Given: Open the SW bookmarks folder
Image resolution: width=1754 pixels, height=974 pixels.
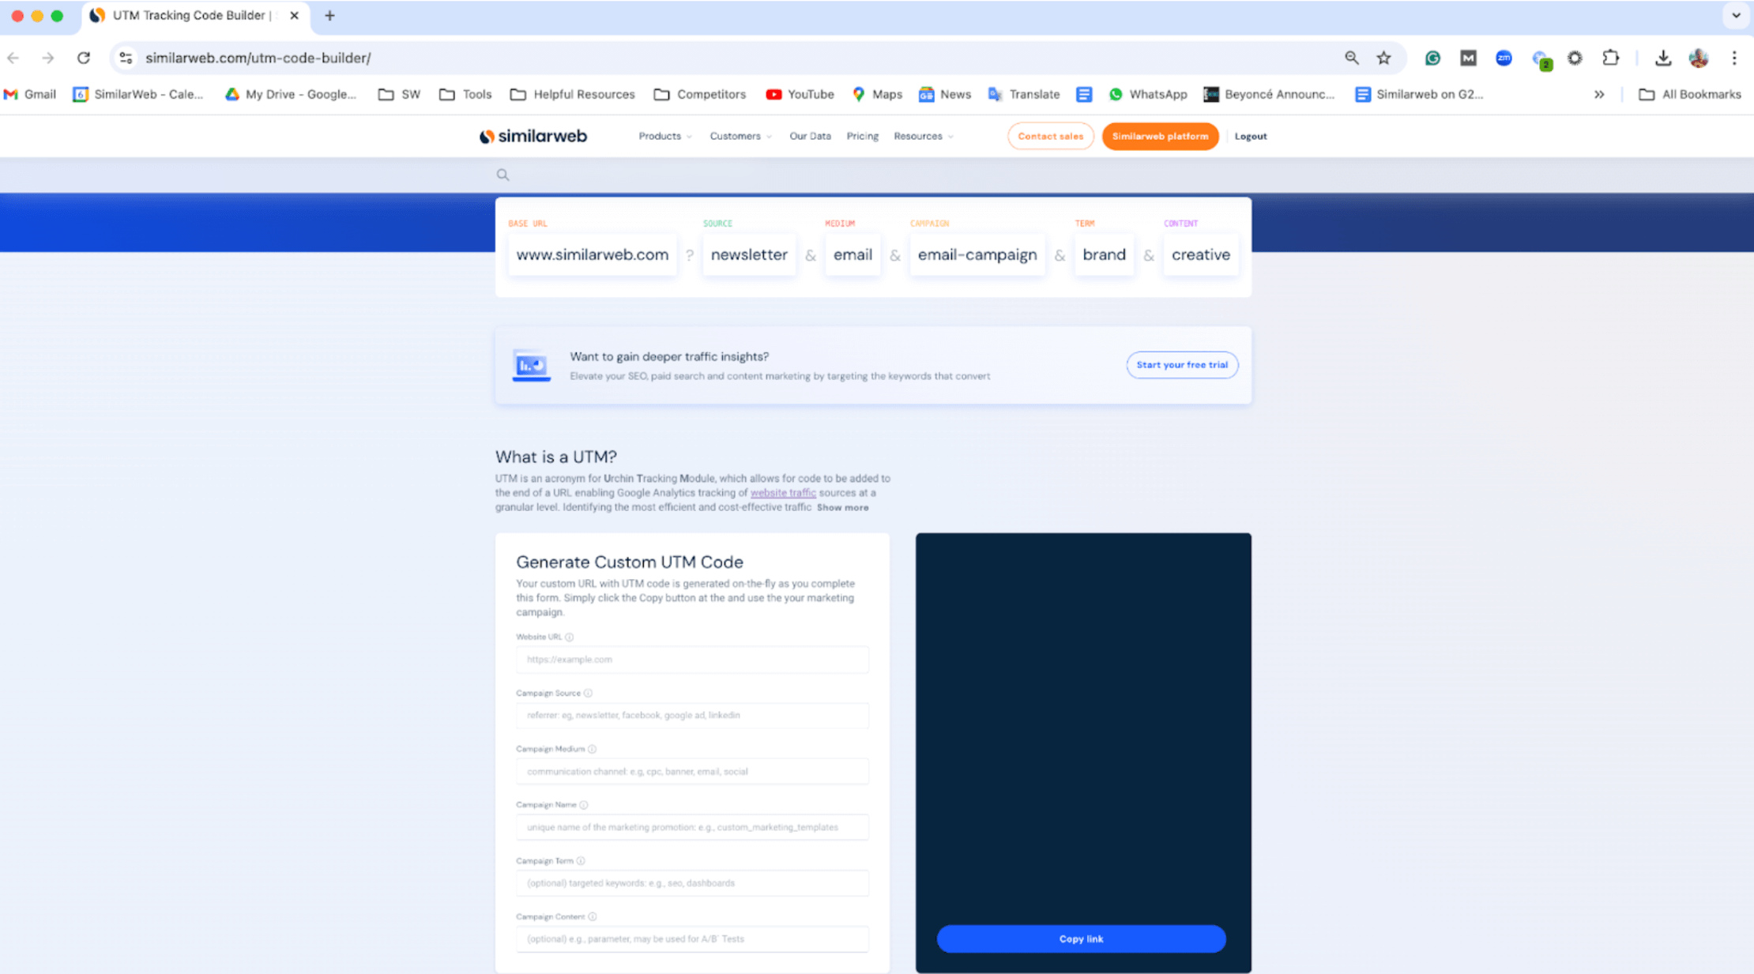Looking at the screenshot, I should [x=399, y=94].
